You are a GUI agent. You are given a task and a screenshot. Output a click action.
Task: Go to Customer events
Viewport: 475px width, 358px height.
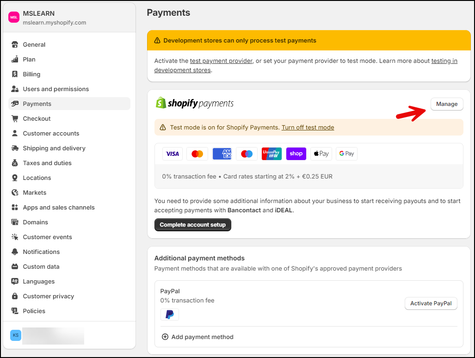pyautogui.click(x=69, y=237)
